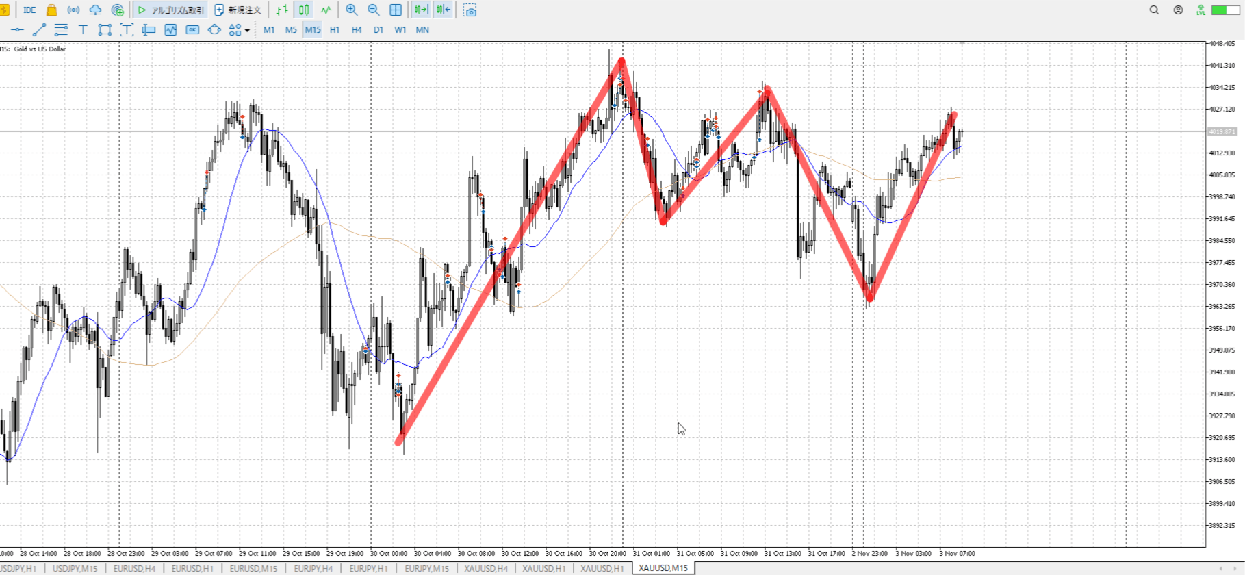The width and height of the screenshot is (1245, 575).
Task: Switch to the H4 timeframe
Action: [x=357, y=30]
